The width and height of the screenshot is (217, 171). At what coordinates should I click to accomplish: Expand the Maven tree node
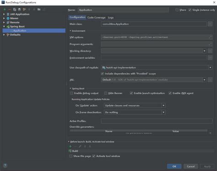[4, 18]
